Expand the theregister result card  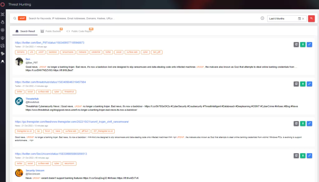coord(309,124)
